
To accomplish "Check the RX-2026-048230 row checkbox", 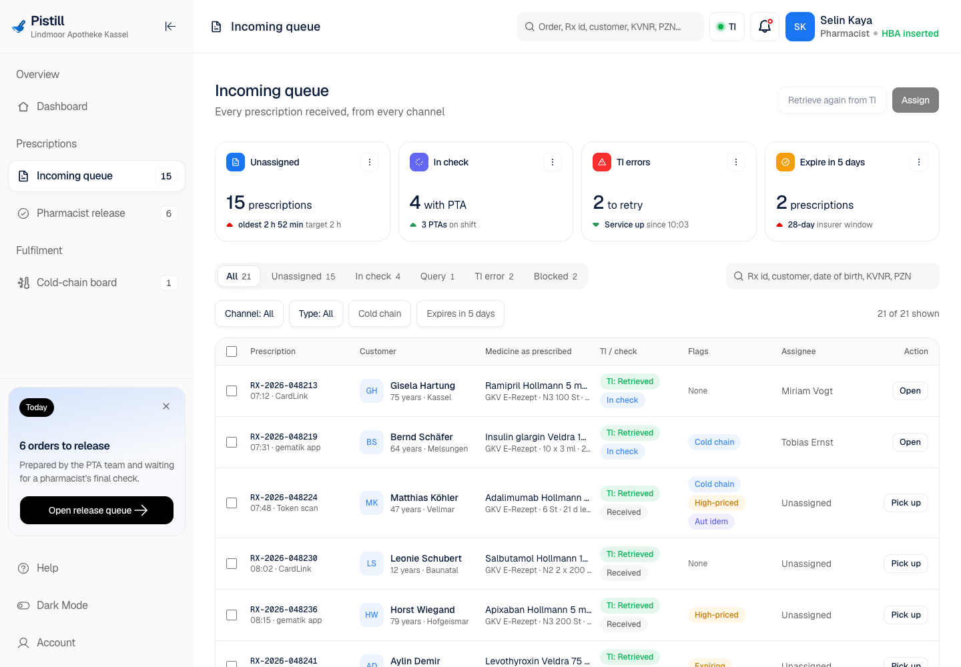I will (232, 564).
